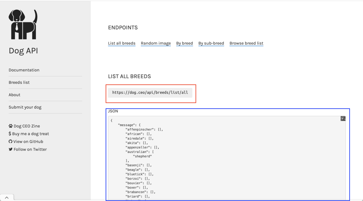Open Buy me a dog treat link
Image resolution: width=363 pixels, height=201 pixels.
31,134
